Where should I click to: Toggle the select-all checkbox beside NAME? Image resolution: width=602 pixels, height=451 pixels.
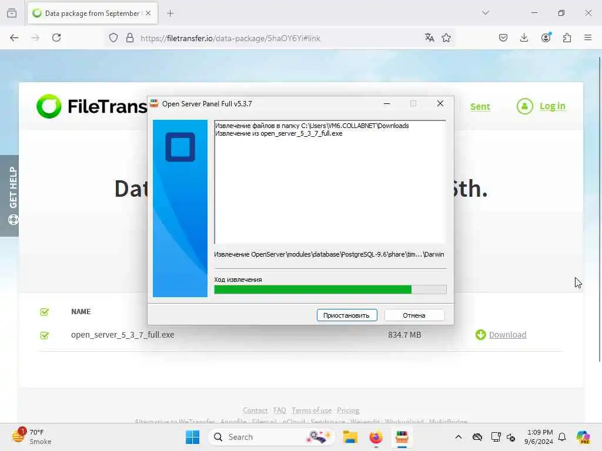pyautogui.click(x=45, y=312)
